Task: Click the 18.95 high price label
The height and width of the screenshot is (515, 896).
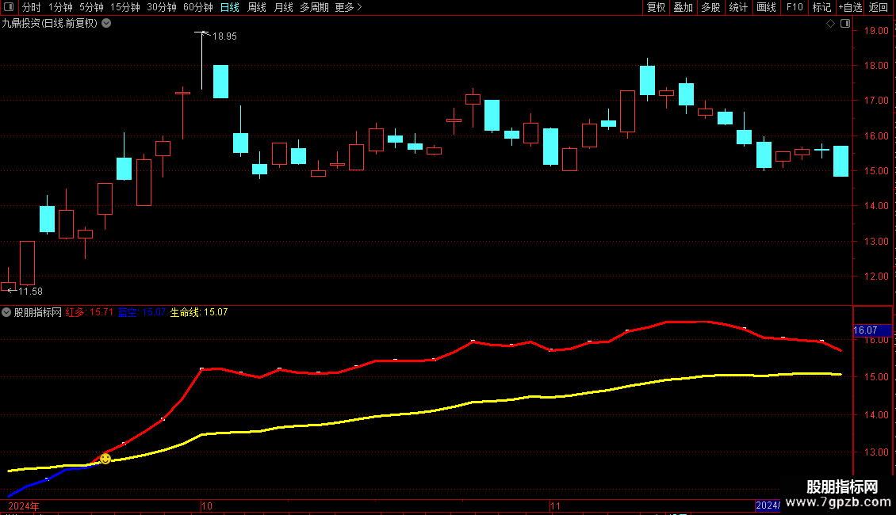Action: pos(224,36)
